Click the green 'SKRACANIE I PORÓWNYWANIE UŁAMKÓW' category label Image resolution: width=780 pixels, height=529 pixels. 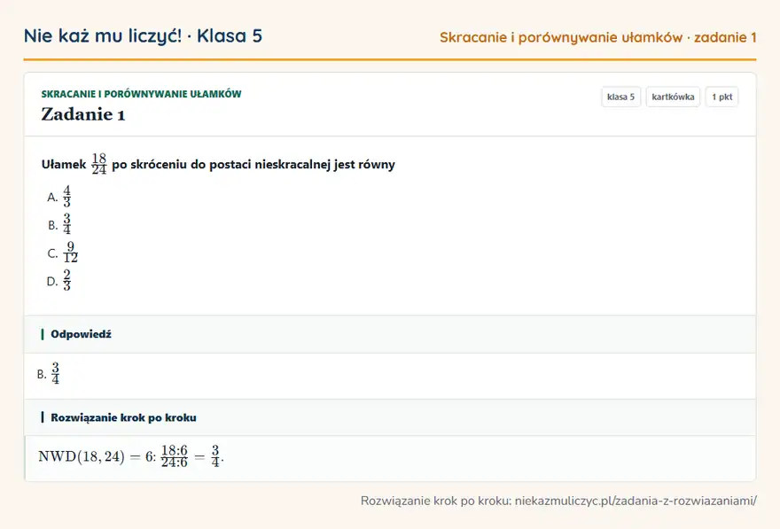pos(141,94)
